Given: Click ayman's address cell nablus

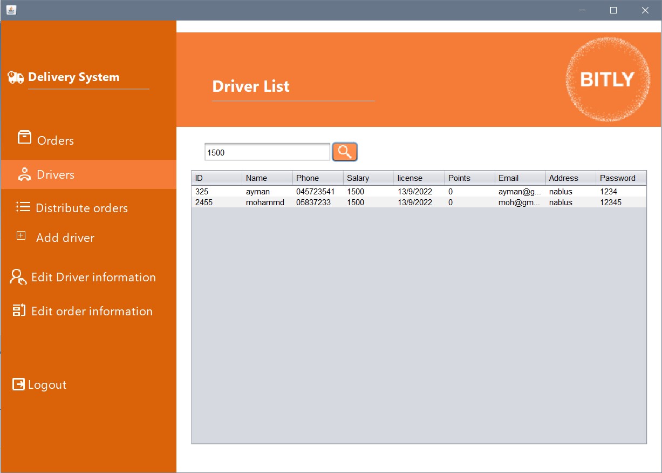Looking at the screenshot, I should click(571, 192).
